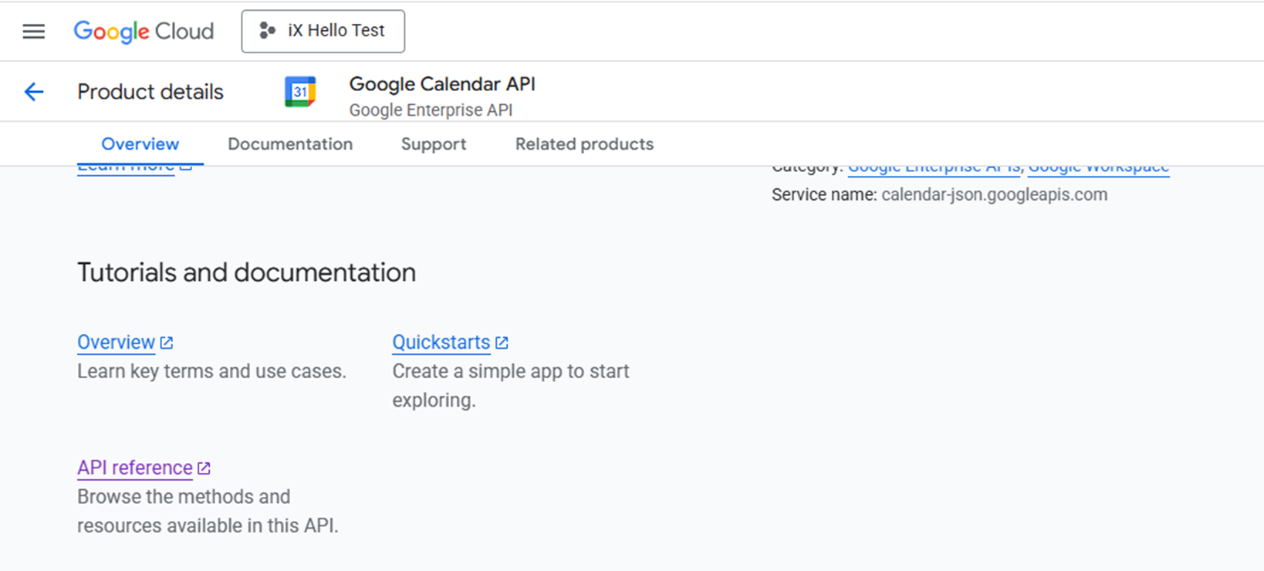Screen dimensions: 1264x571
Task: Click the Google Calendar product icon
Action: (x=300, y=92)
